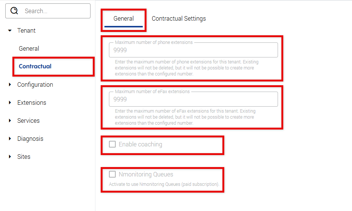Collapse the Tenant tree section
The height and width of the screenshot is (211, 352).
(x=10, y=31)
